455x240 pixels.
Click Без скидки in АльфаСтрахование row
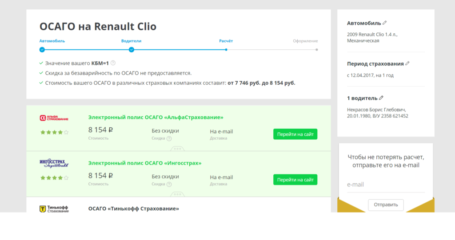tap(165, 131)
